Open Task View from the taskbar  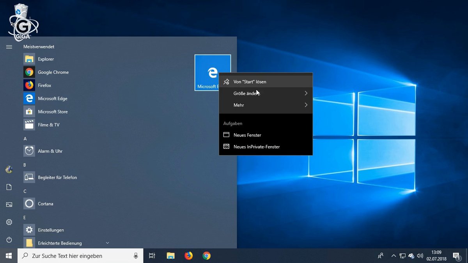pos(152,256)
